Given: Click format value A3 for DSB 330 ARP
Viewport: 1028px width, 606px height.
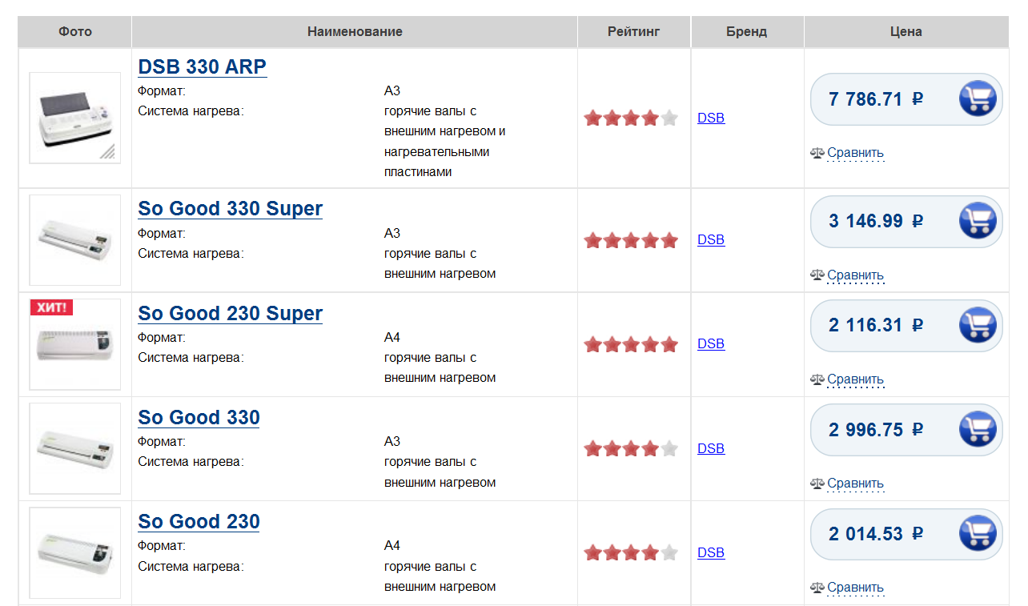Looking at the screenshot, I should (392, 90).
